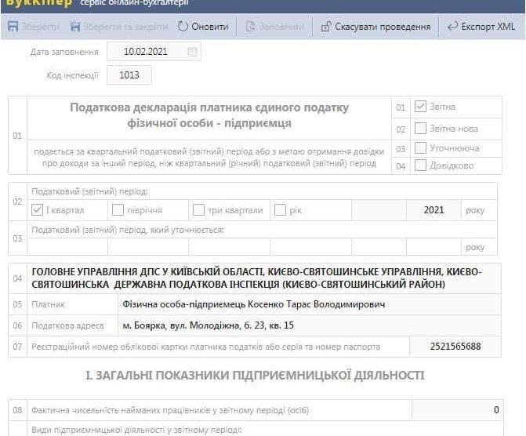526x436 pixels.
Task: Uncheck the І квартал period checkbox
Action: click(38, 210)
